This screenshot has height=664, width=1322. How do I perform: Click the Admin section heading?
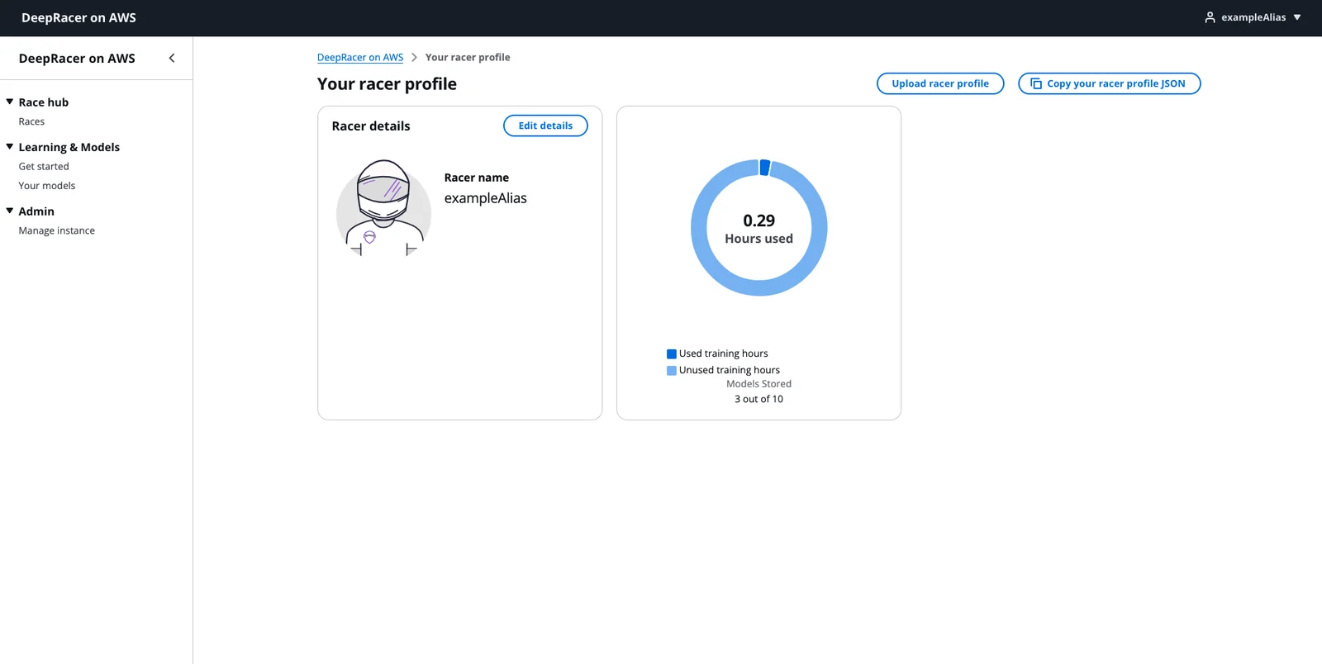tap(36, 211)
